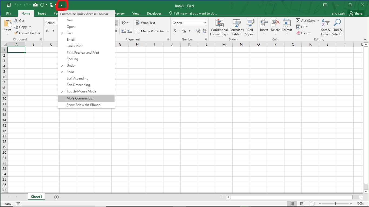Click Zoom In plus in the status bar

[351, 204]
